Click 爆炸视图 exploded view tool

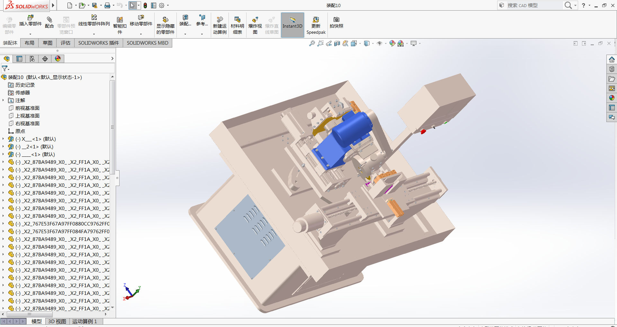[255, 25]
